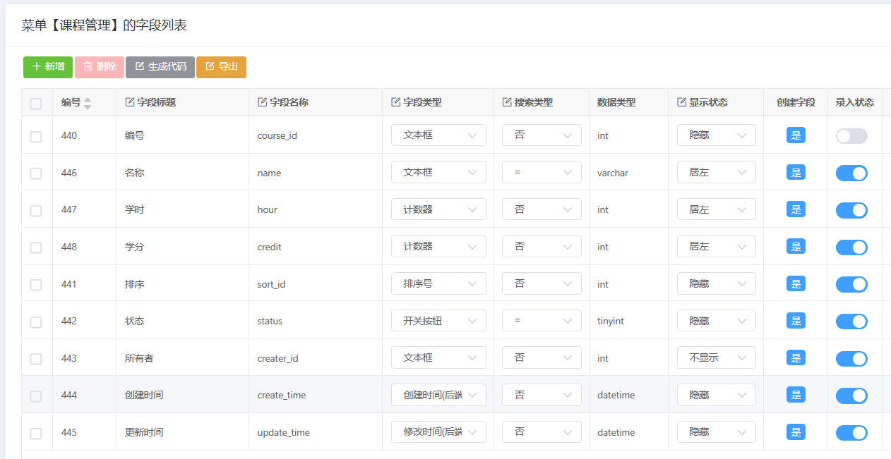Image resolution: width=891 pixels, height=459 pixels.
Task: Open the 显示状态 dropdown for creater_id row
Action: pyautogui.click(x=716, y=357)
